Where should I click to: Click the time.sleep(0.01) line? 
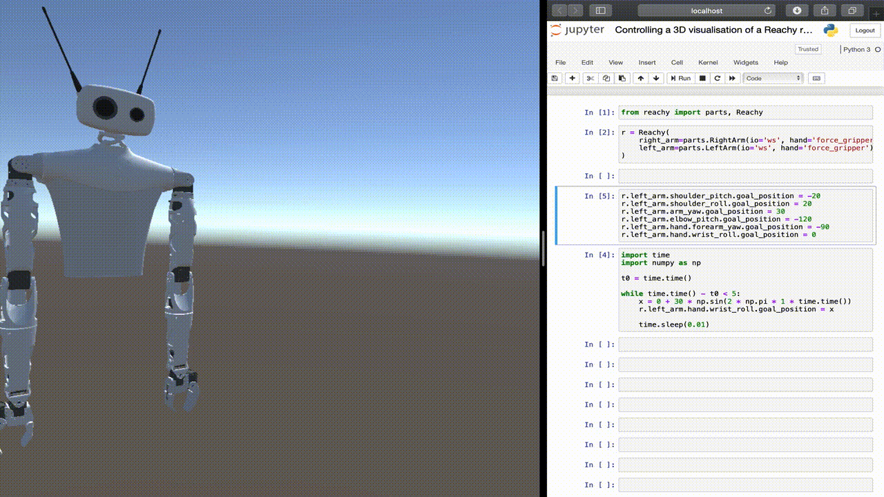click(x=674, y=324)
